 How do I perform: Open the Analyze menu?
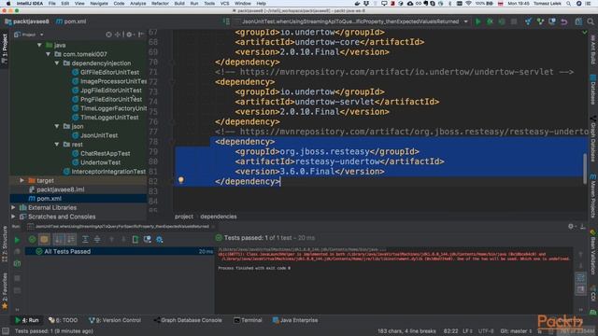click(x=138, y=4)
